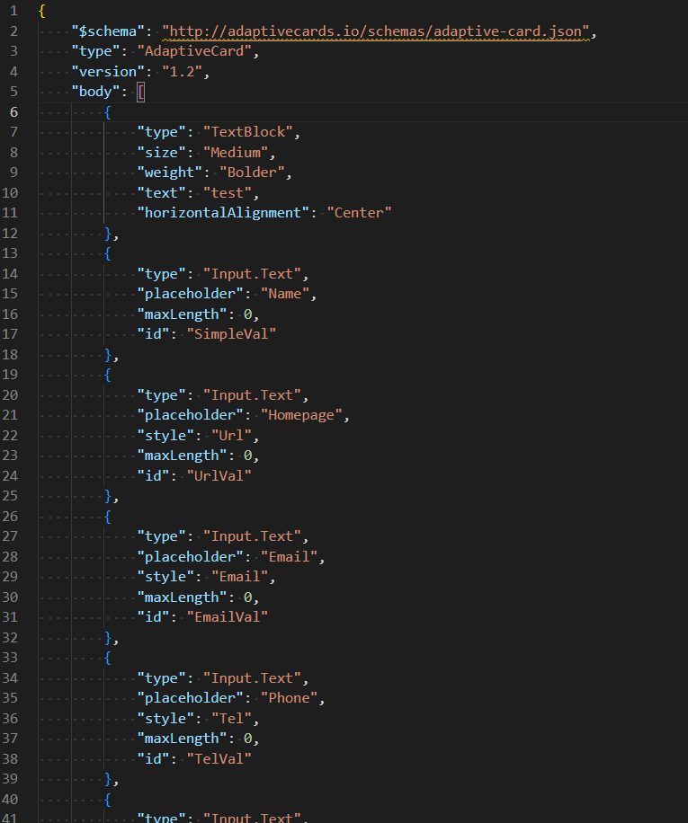Click the "TextBlock" type value
Image resolution: width=688 pixels, height=823 pixels.
248,132
